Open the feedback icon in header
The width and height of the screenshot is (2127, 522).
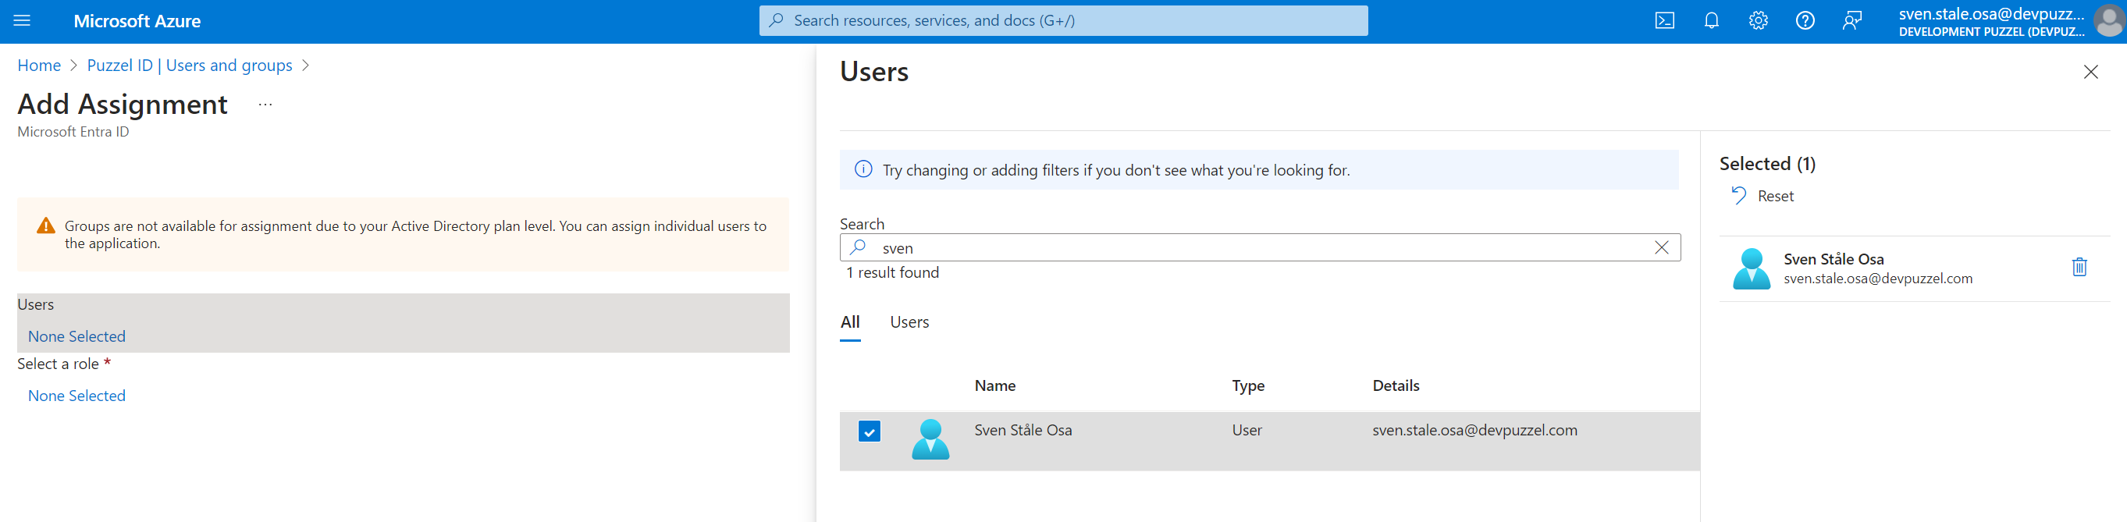point(1852,20)
